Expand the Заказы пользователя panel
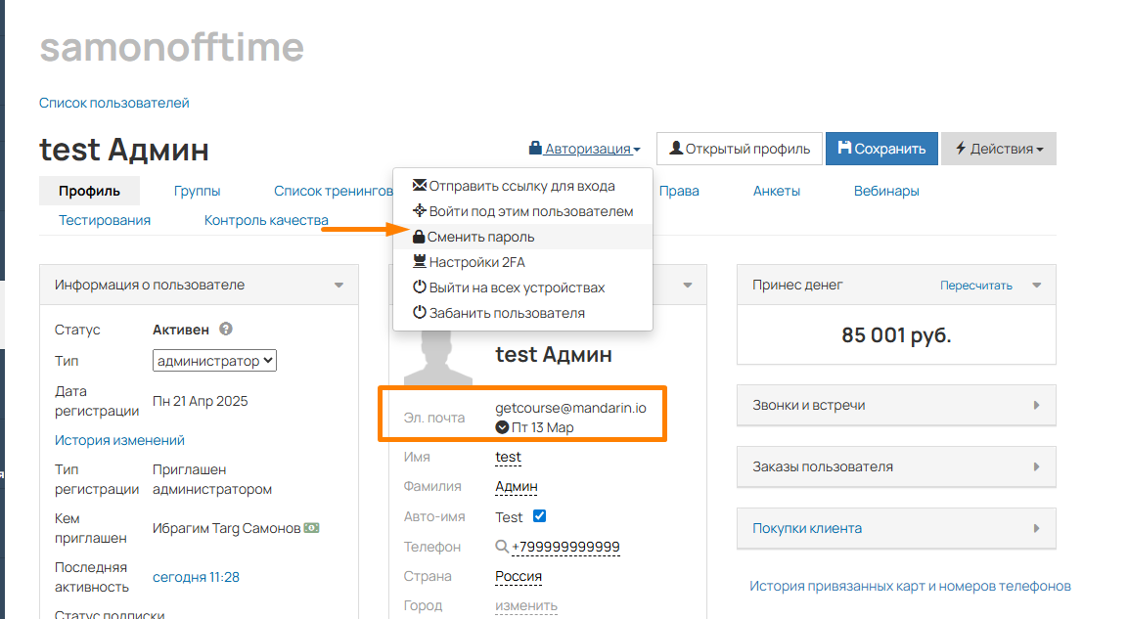 pyautogui.click(x=896, y=466)
